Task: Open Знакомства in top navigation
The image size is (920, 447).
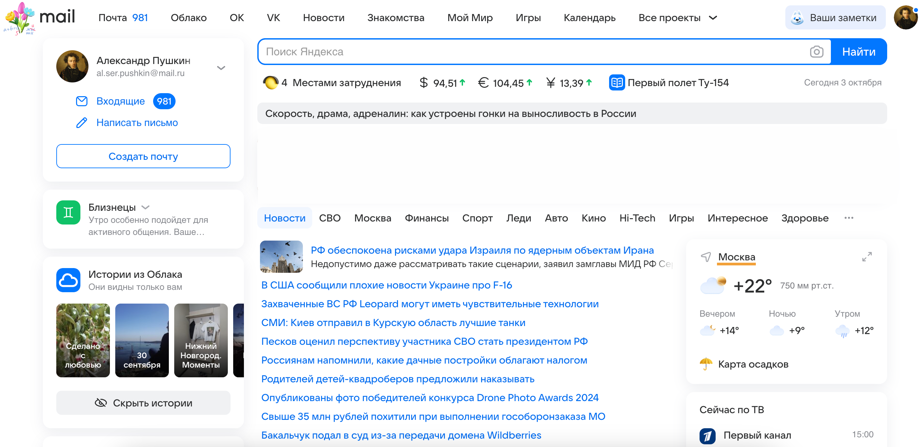Action: coord(396,18)
